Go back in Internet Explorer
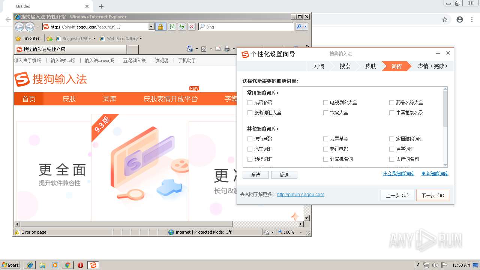The width and height of the screenshot is (480, 270). click(x=19, y=27)
